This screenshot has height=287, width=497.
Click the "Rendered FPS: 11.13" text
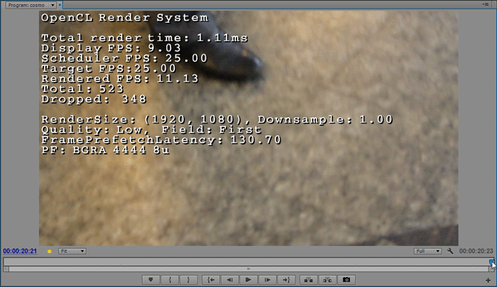120,79
